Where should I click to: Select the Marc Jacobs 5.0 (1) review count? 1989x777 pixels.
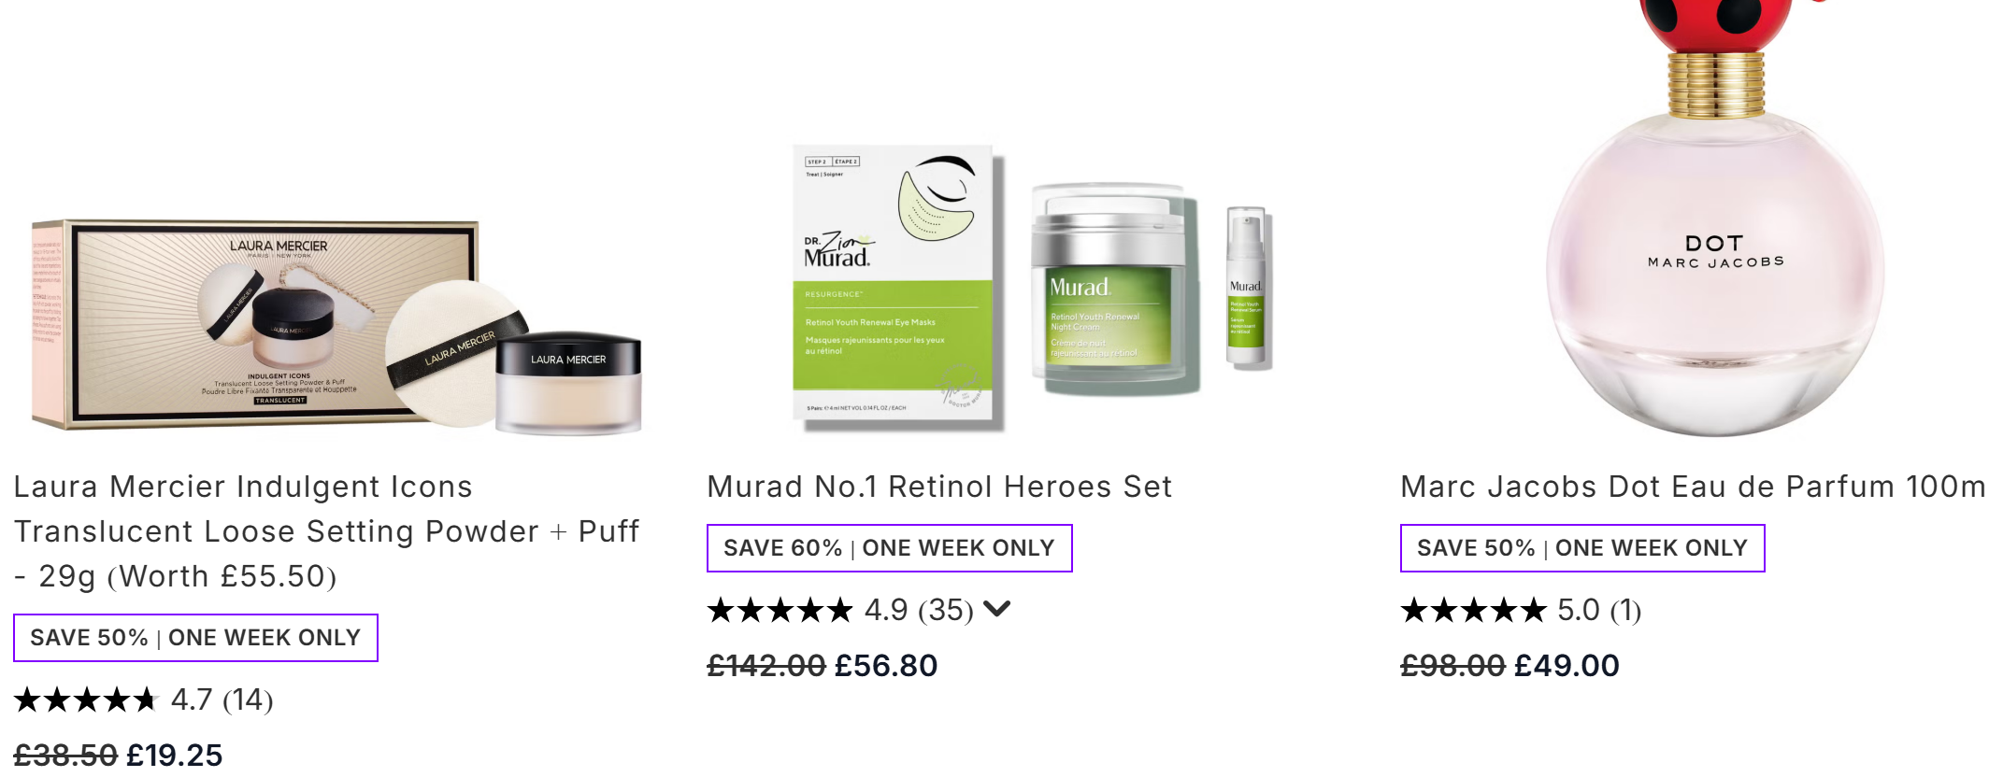click(x=1599, y=610)
